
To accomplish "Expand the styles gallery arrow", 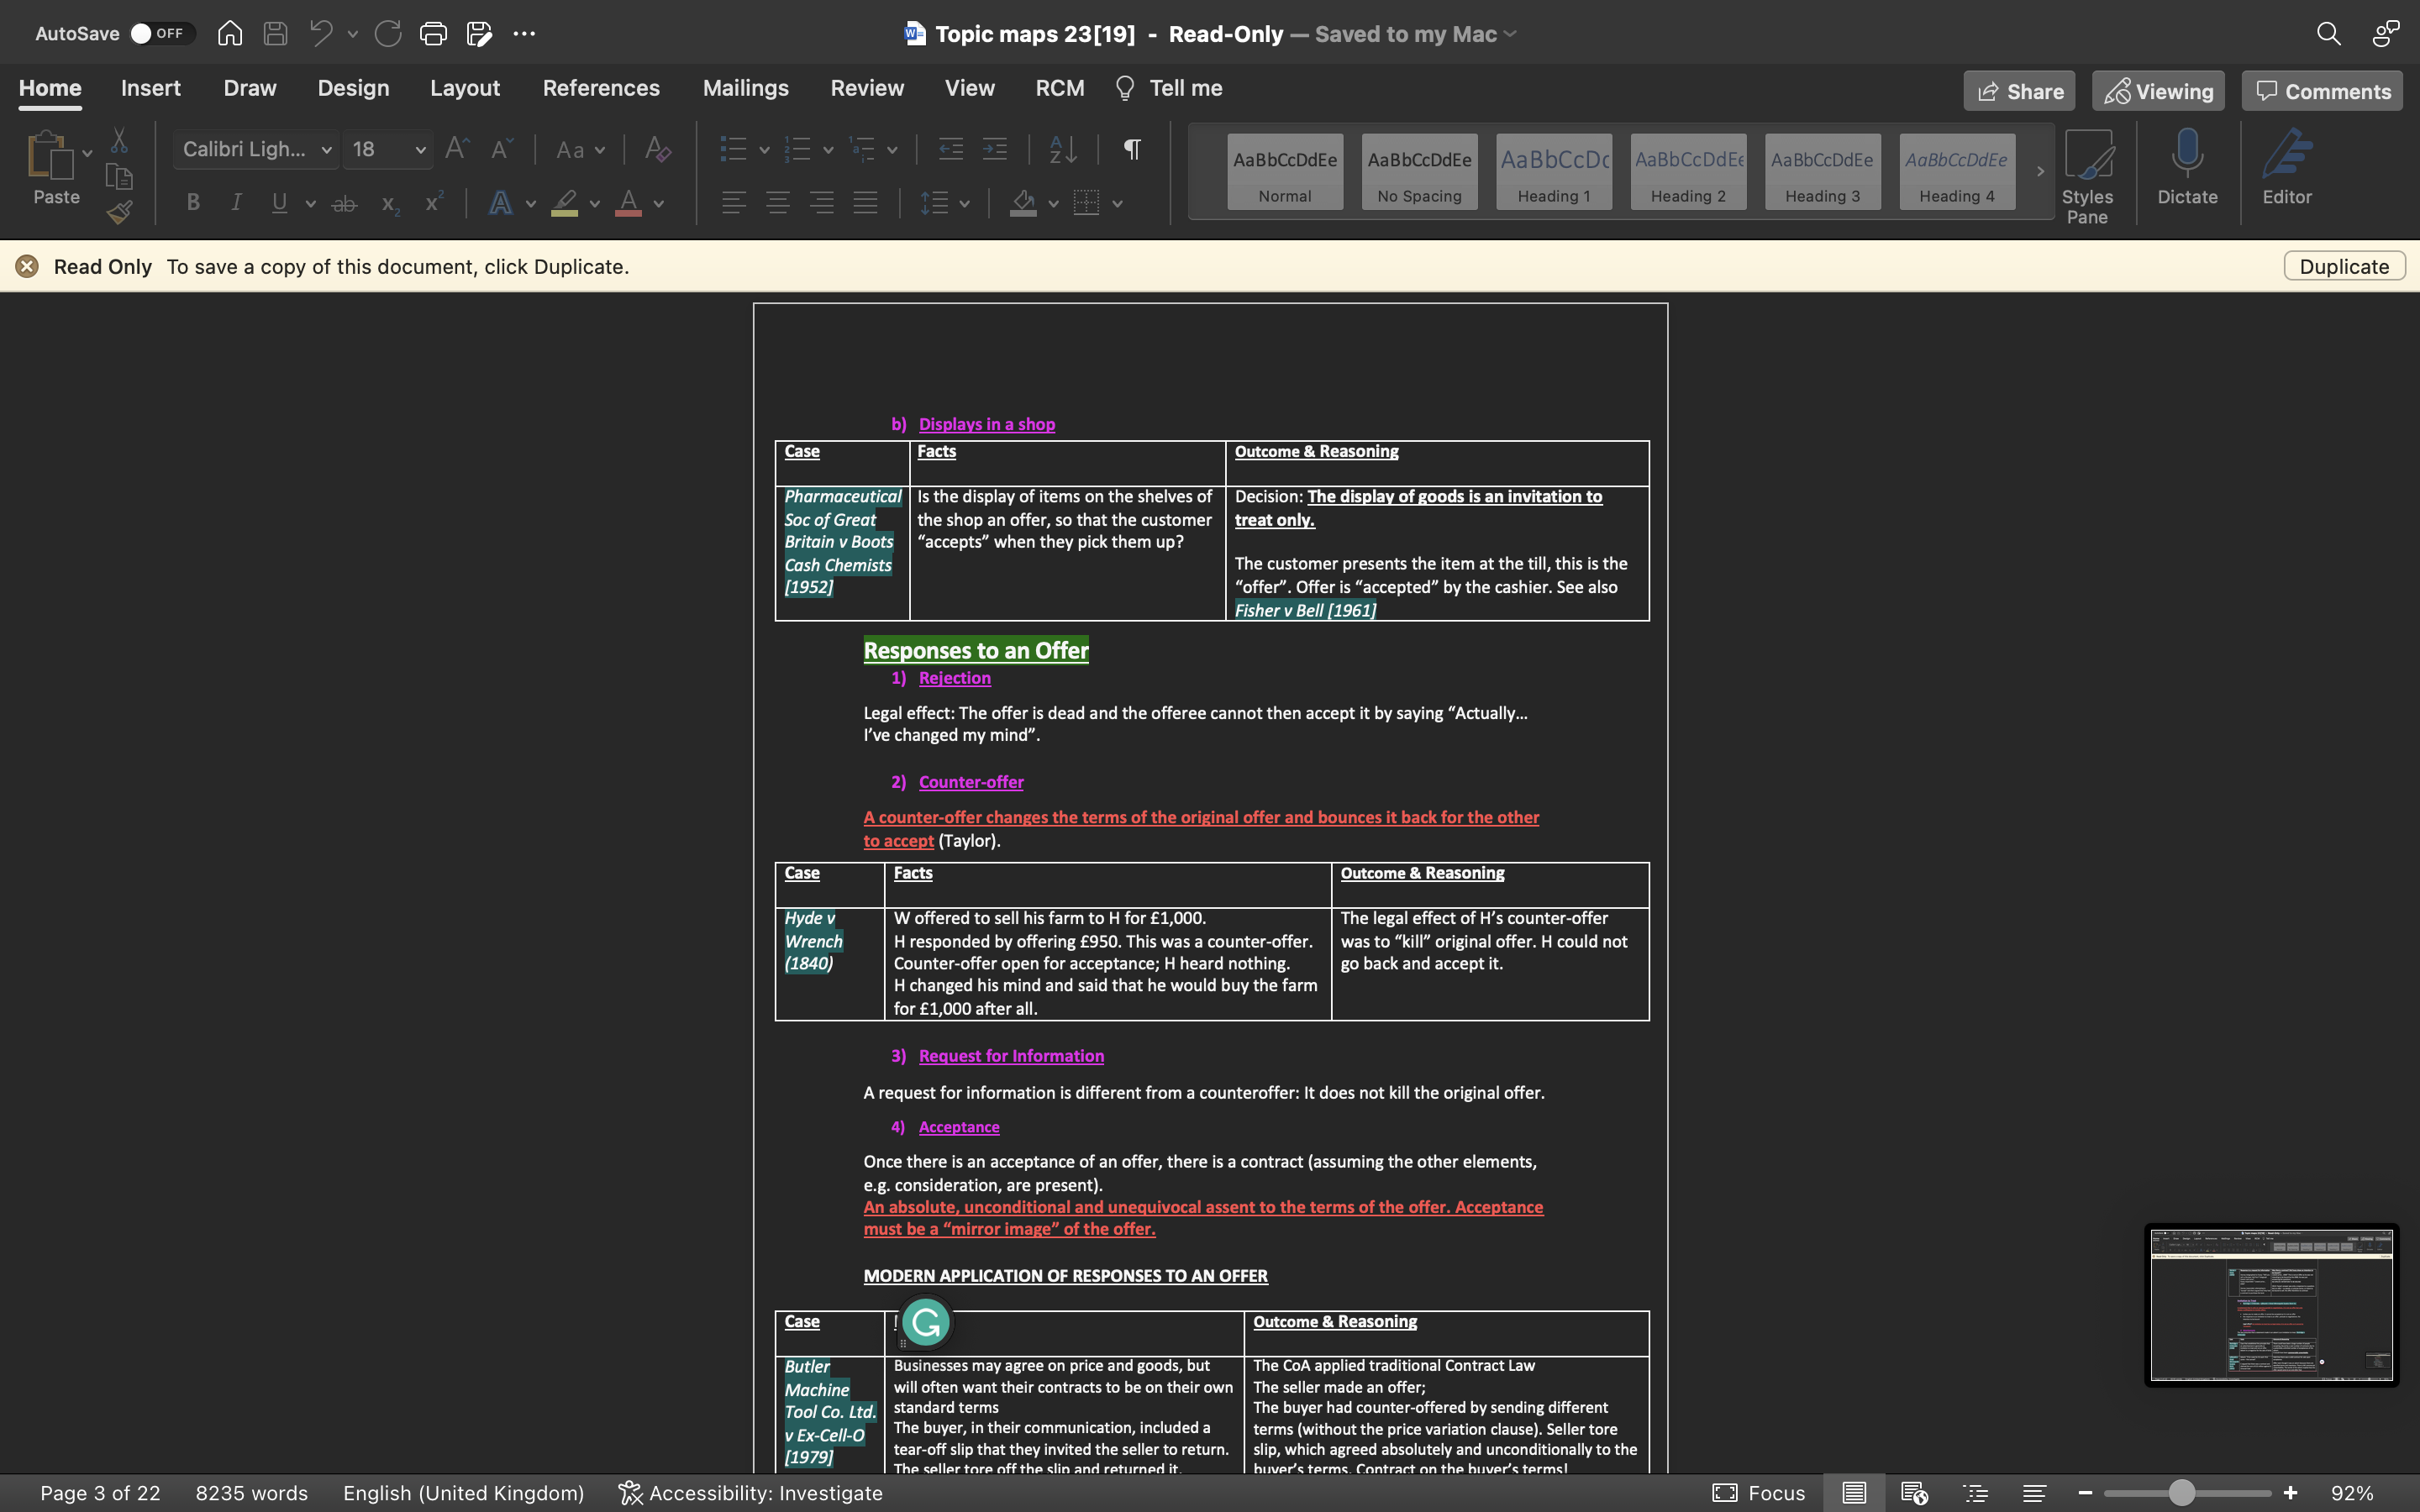I will pos(2040,171).
